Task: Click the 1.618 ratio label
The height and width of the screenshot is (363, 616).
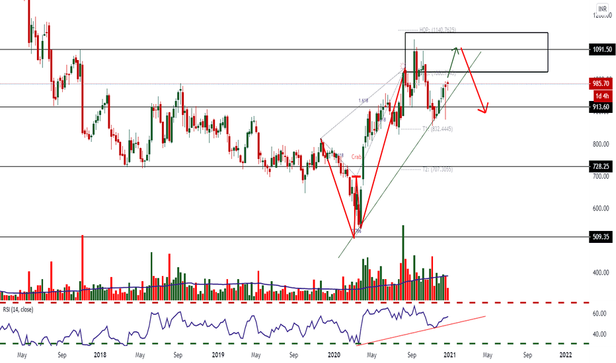Action: click(x=364, y=100)
